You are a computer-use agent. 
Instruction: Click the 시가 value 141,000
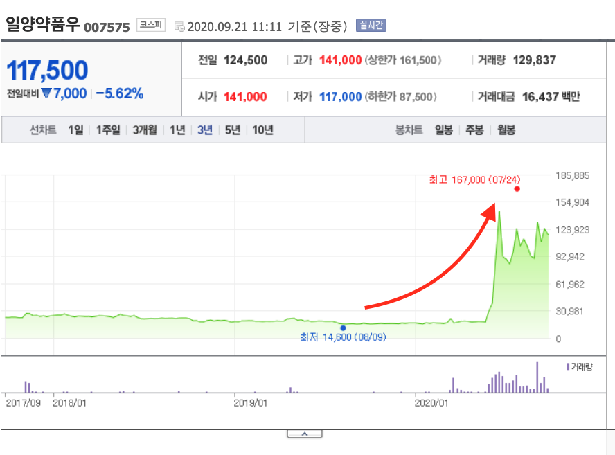tap(245, 97)
